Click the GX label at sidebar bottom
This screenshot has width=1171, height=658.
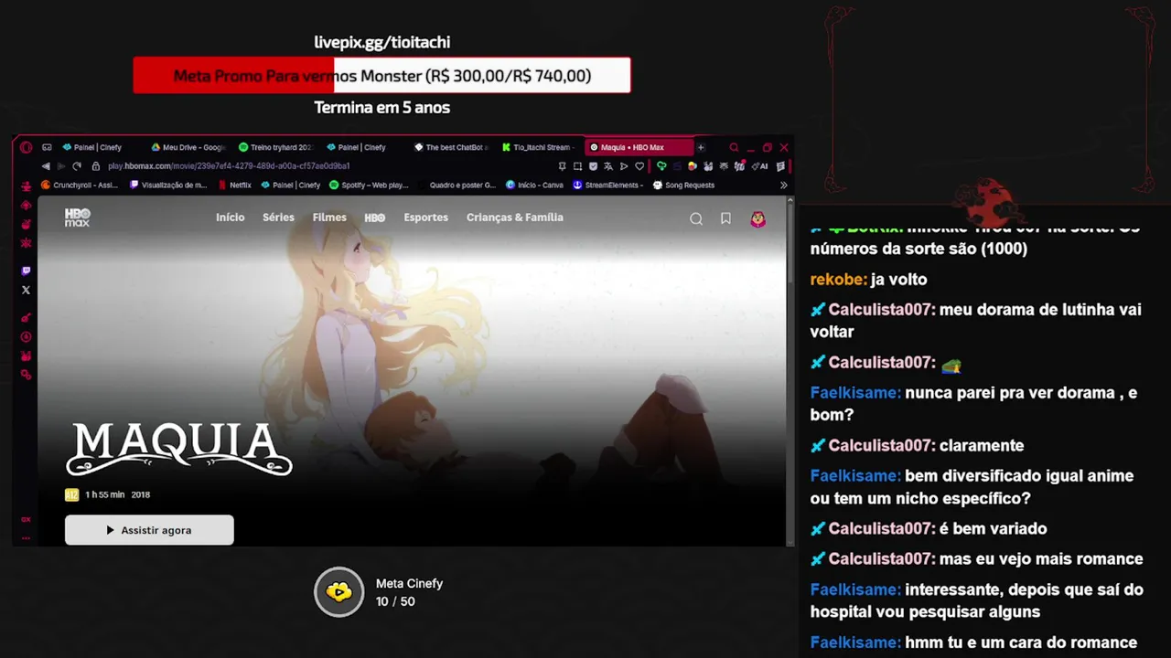pyautogui.click(x=26, y=519)
